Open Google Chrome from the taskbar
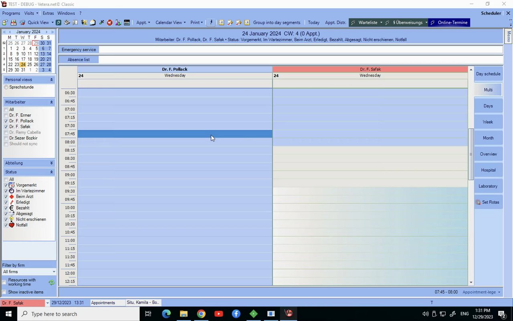This screenshot has height=321, width=513. (x=201, y=314)
